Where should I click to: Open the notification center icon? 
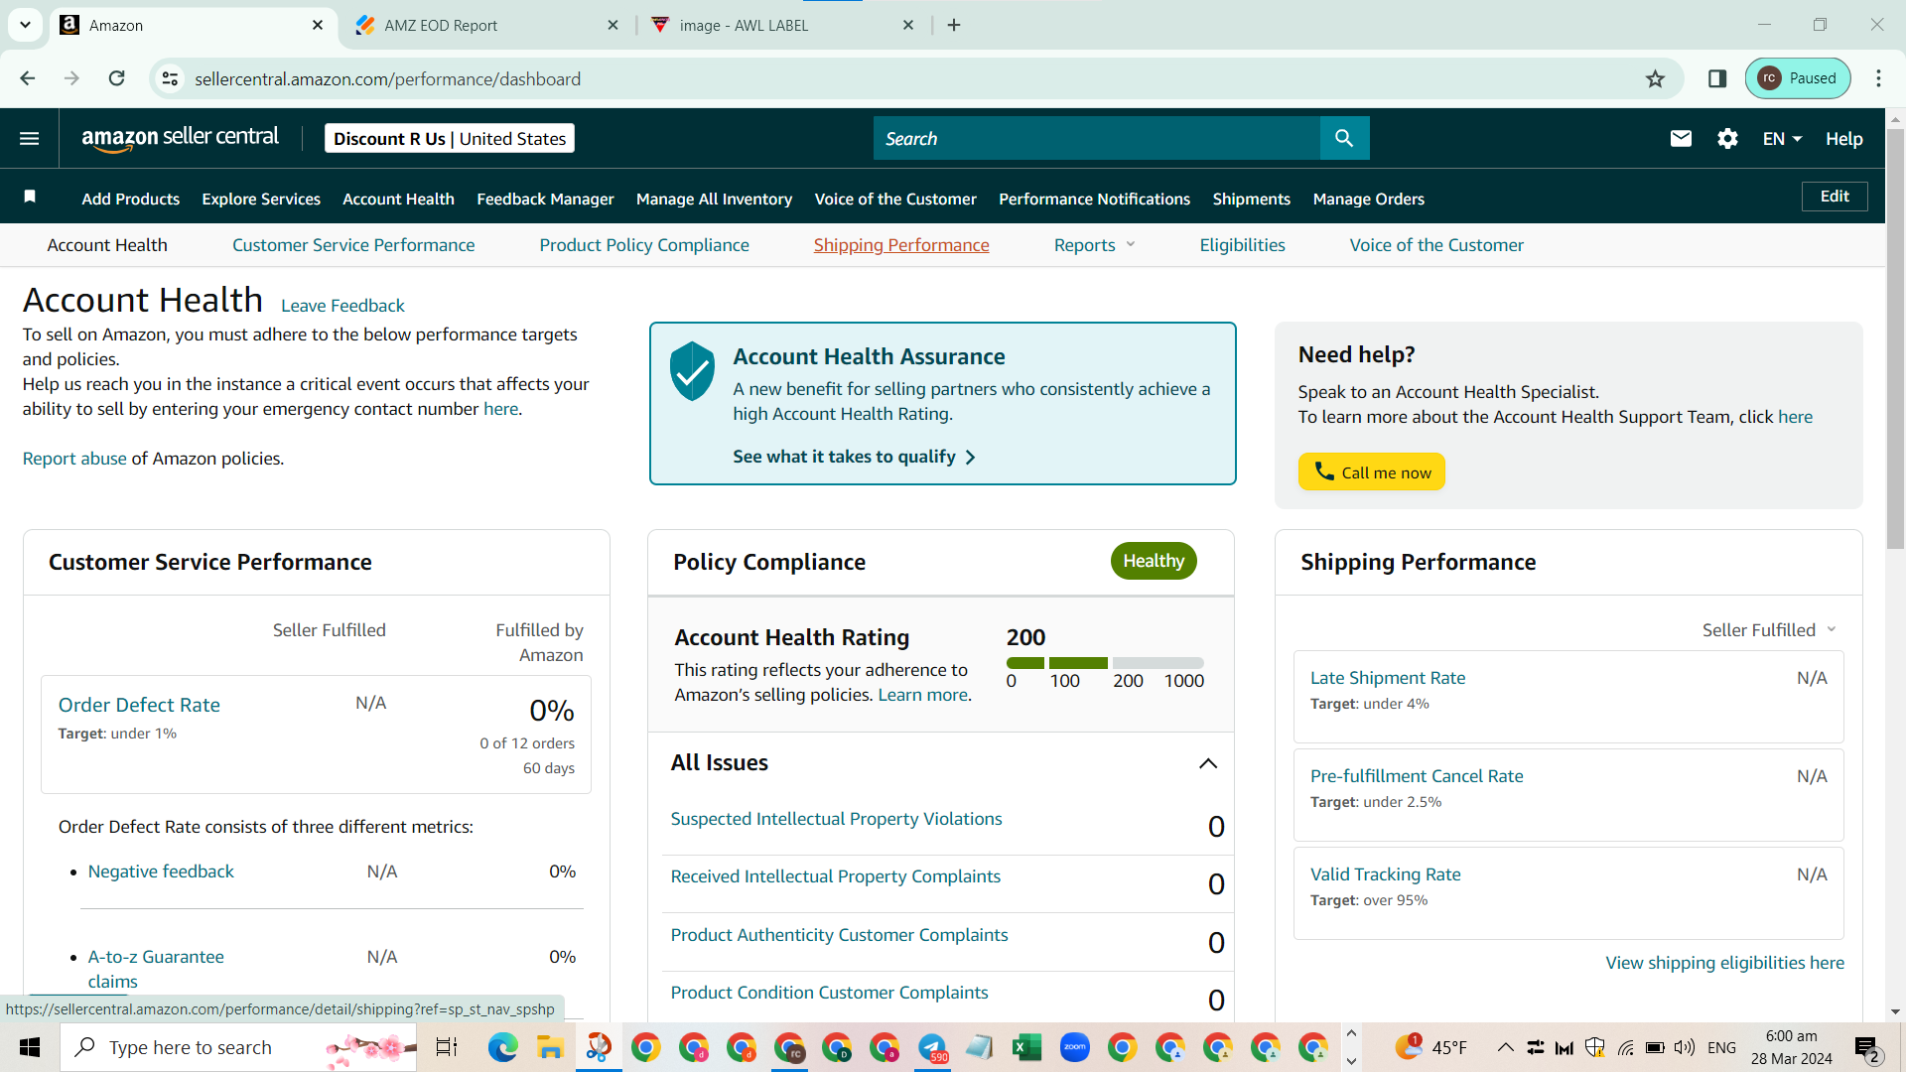click(x=1866, y=1048)
